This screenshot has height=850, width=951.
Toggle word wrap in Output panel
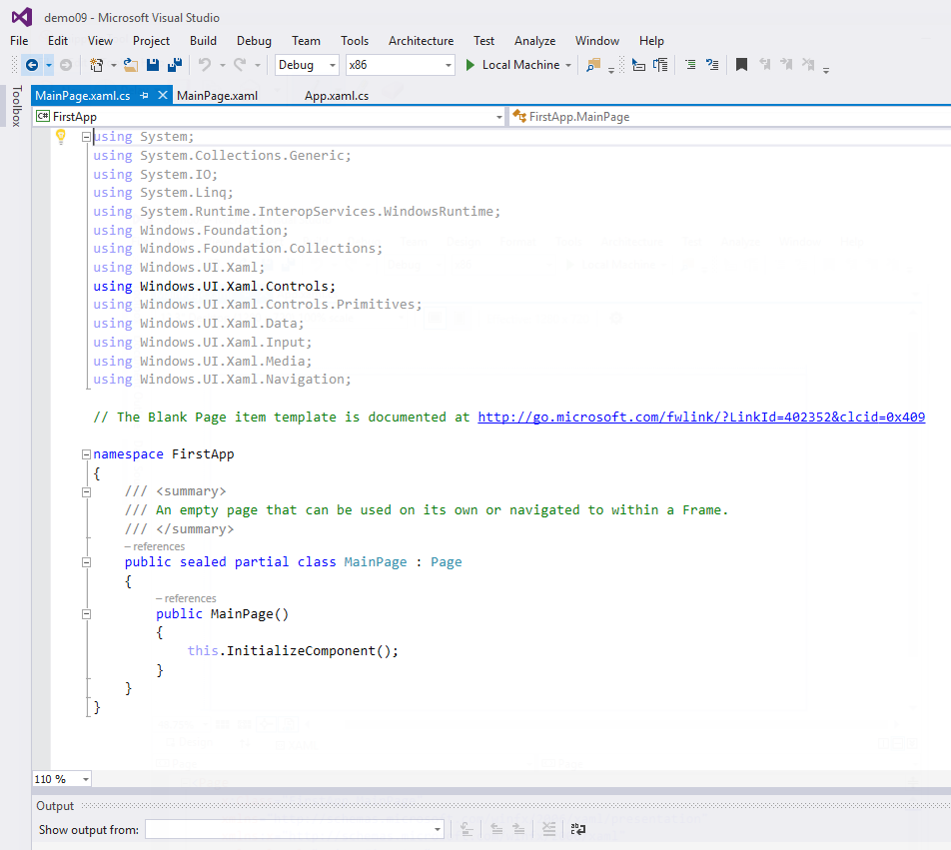[x=578, y=829]
